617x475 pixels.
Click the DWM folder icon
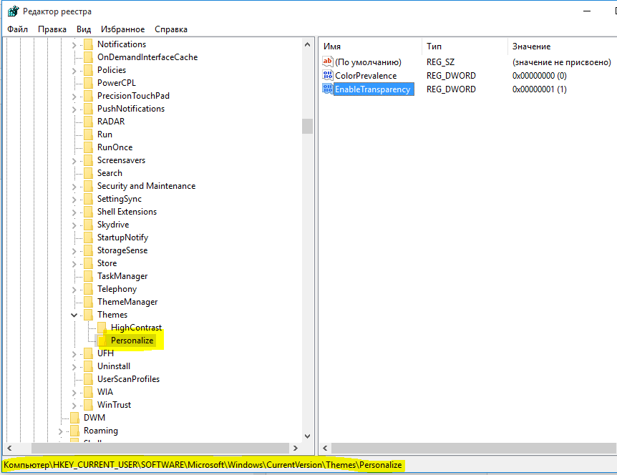74,418
